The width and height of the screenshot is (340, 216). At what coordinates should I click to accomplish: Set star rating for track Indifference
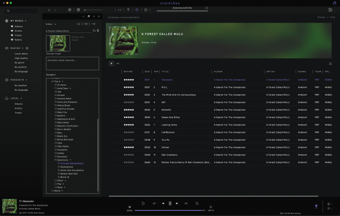(129, 132)
